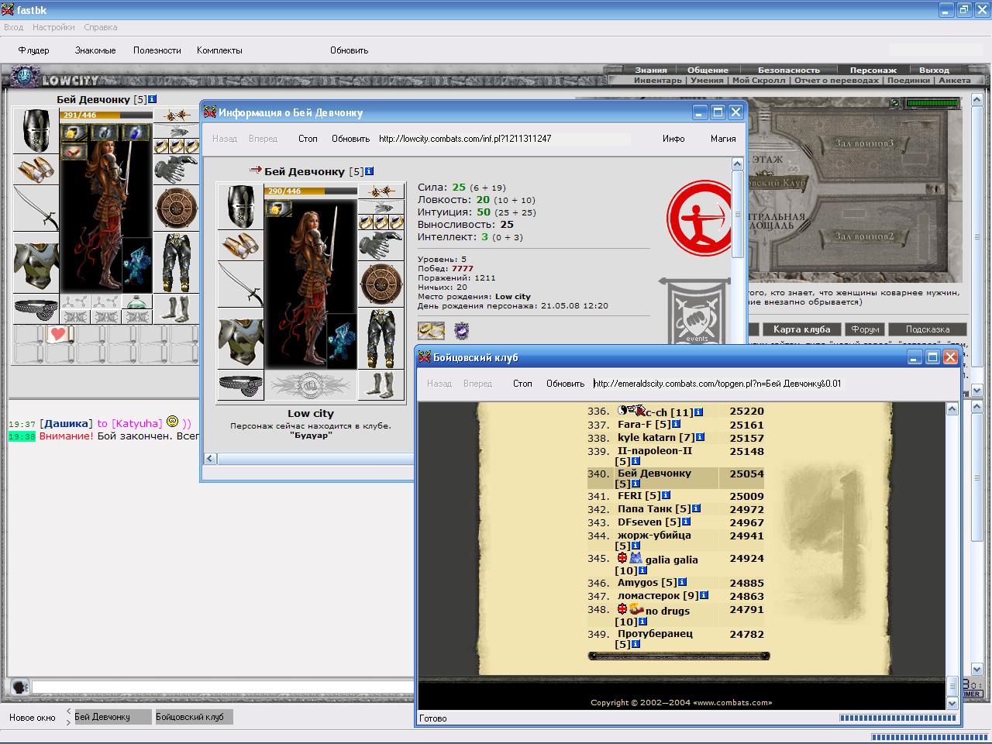Open the Инвентарь link in game header
992x744 pixels.
(x=658, y=80)
